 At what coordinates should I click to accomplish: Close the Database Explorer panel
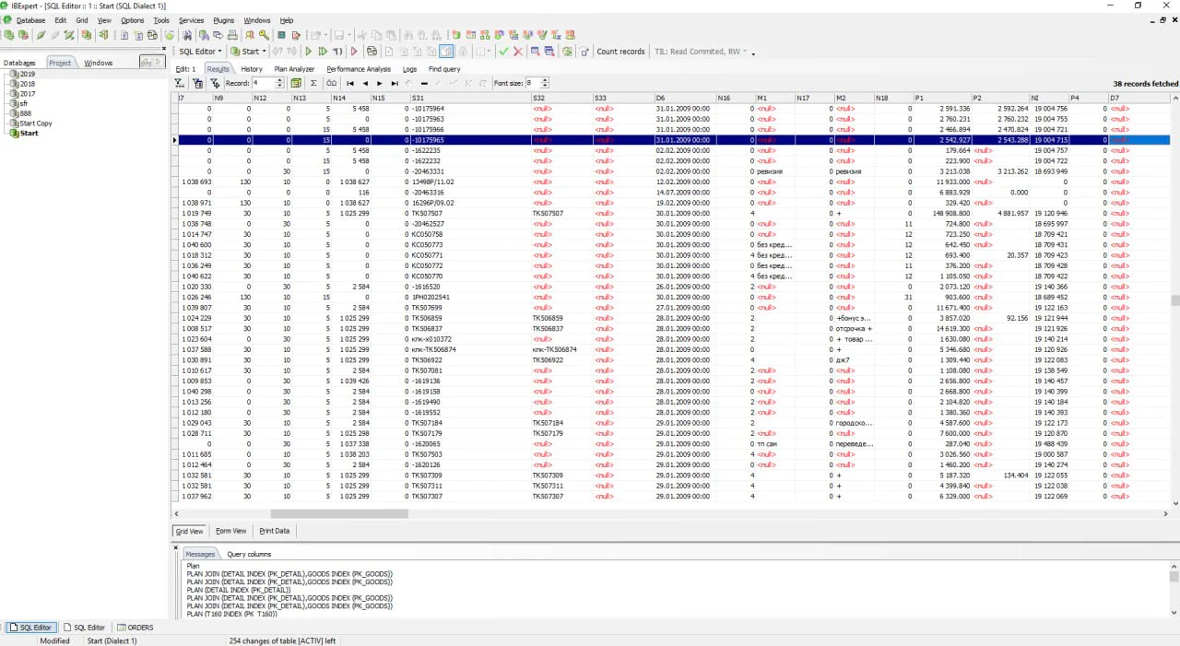(164, 48)
